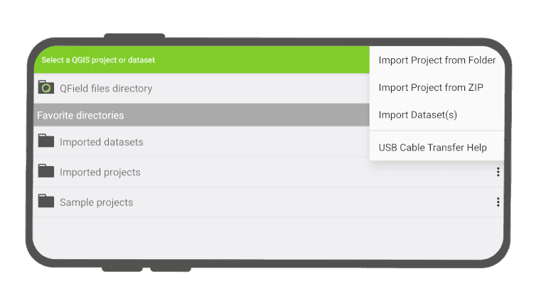This screenshot has width=546, height=296.
Task: Click the Favorite directories section header
Action: [x=80, y=115]
